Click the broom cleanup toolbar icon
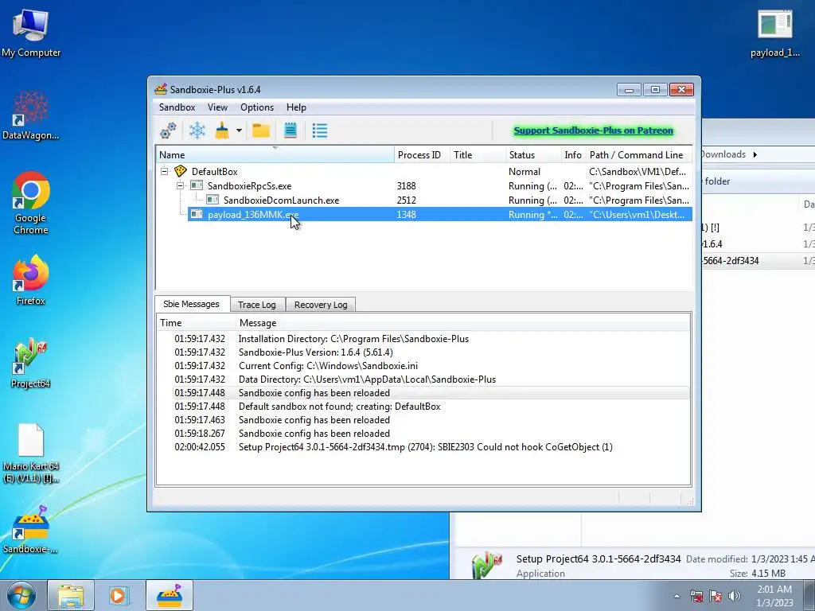815x611 pixels. (223, 130)
